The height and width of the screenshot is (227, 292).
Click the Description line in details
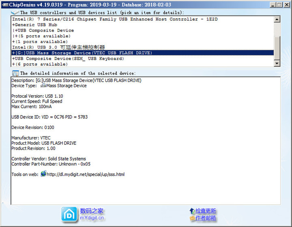76,80
